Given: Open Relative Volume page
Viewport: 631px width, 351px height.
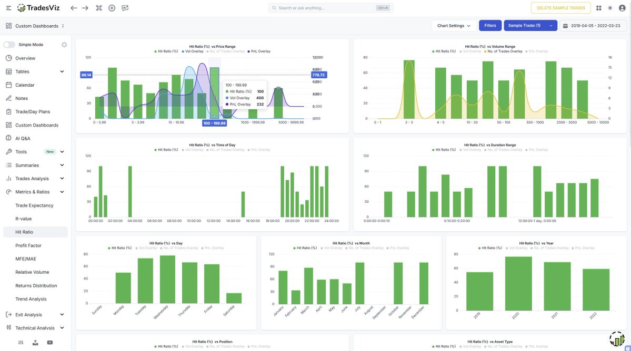Looking at the screenshot, I should coord(32,272).
